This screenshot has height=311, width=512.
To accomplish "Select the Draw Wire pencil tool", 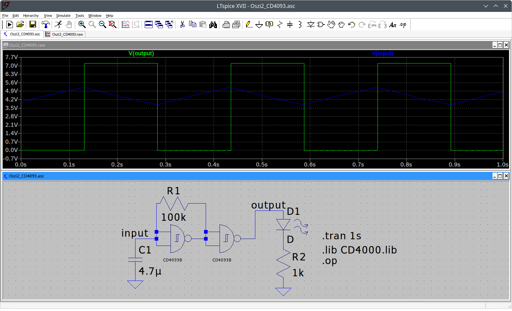I will [249, 24].
